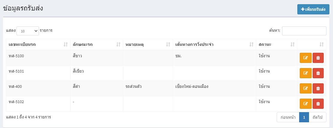
Task: Edit the ทส-5101 row
Action: [306, 73]
